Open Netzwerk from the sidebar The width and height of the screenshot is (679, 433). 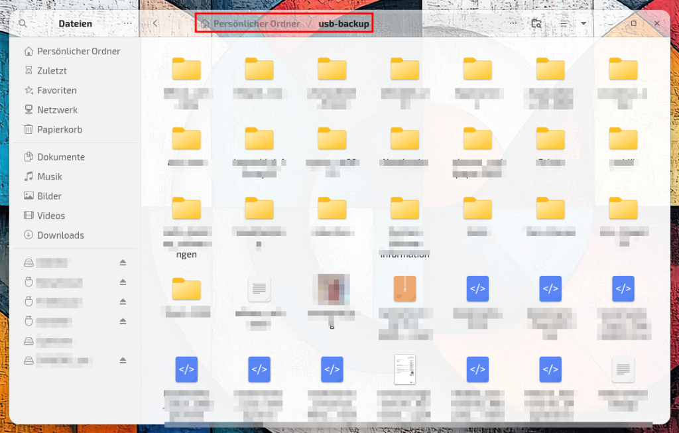click(x=57, y=110)
